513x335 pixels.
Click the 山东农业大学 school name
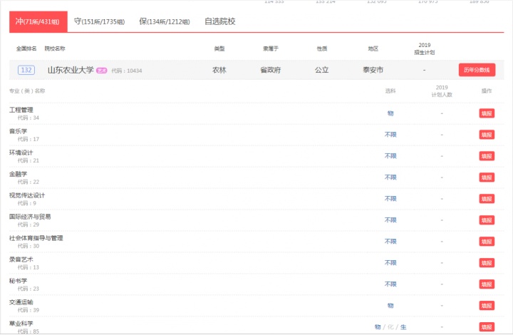pos(71,70)
